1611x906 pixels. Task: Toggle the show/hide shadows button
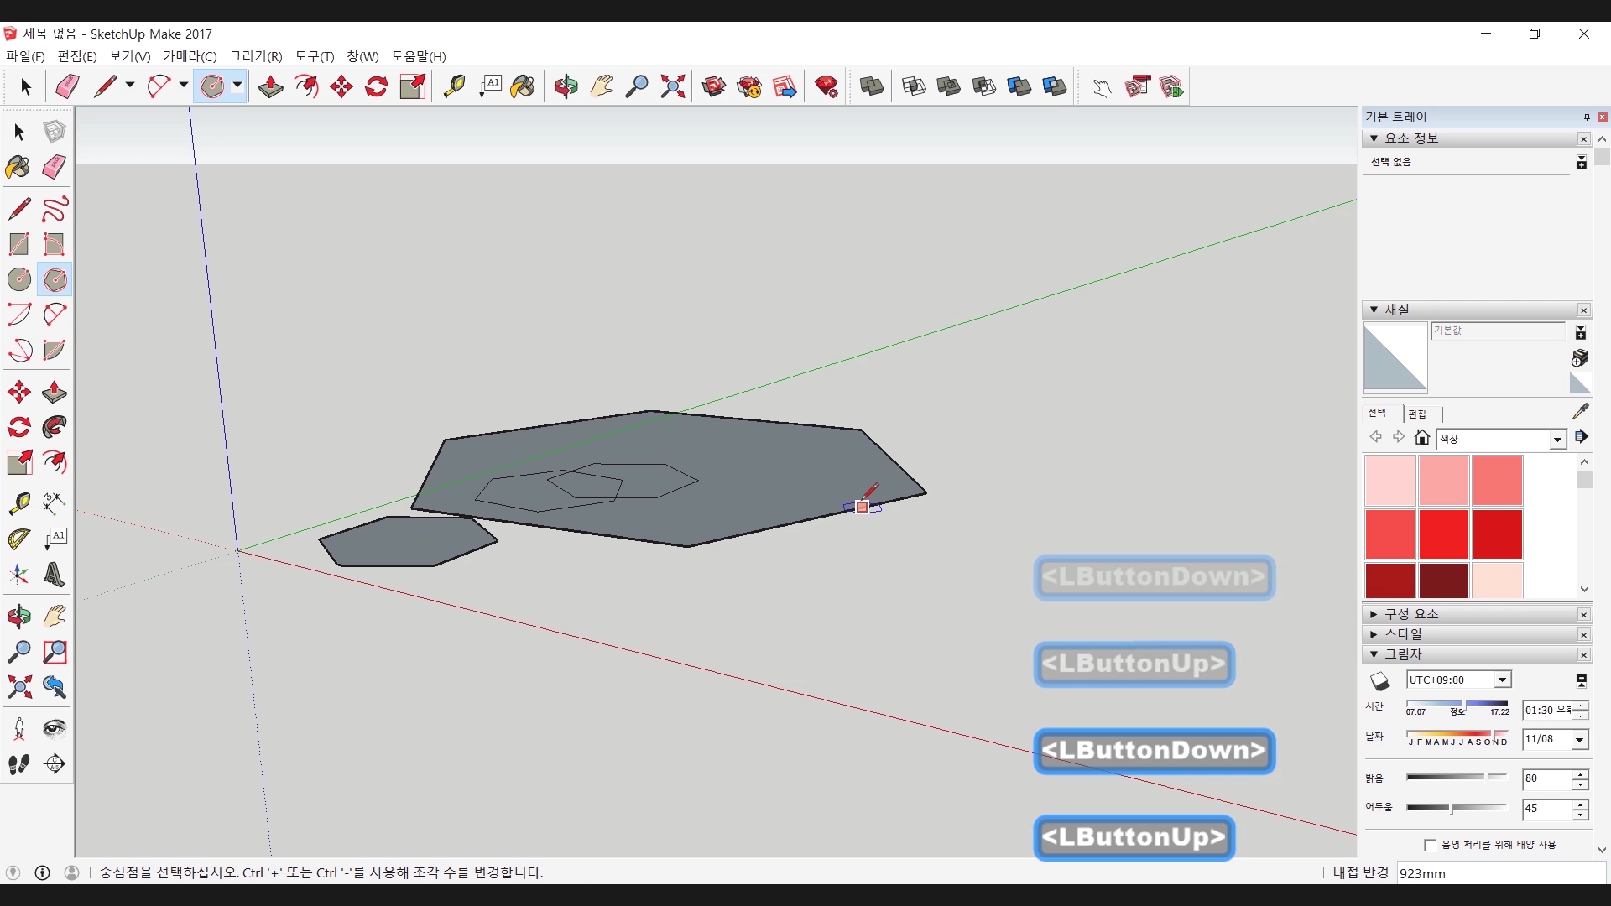[1379, 680]
